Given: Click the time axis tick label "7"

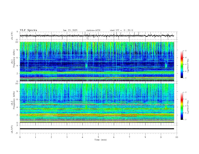Looking at the screenshot, I should 129,137.
